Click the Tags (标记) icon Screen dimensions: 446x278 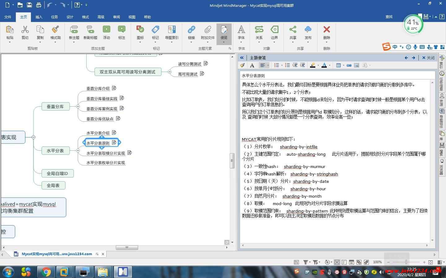point(155,30)
